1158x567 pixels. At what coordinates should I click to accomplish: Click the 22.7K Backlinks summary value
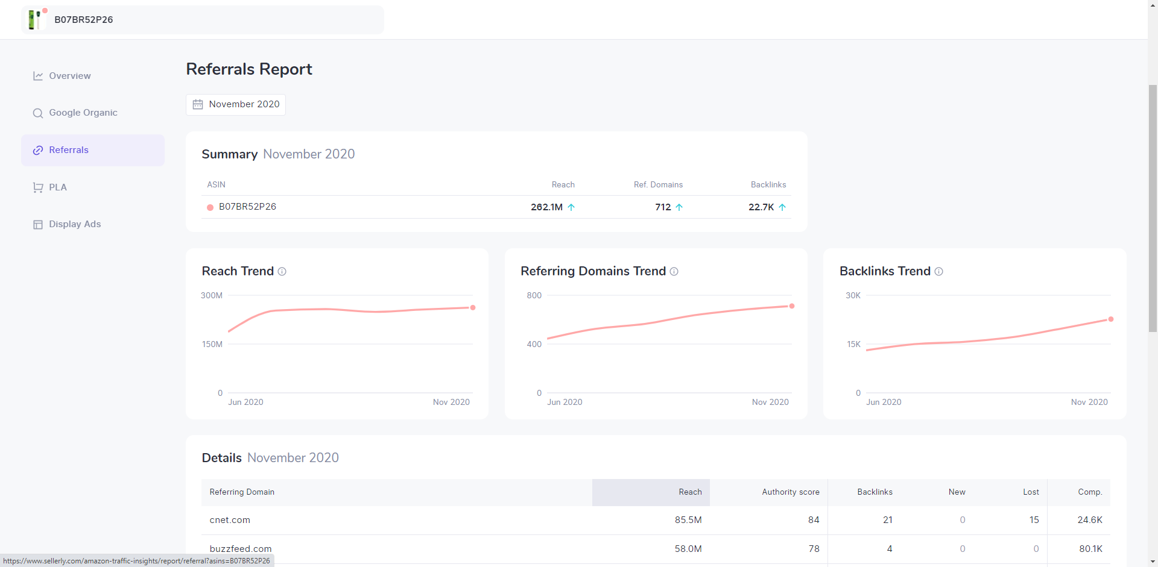(761, 207)
